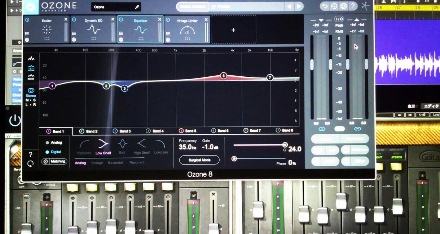The height and width of the screenshot is (234, 440).
Task: Bypass the Dynamic EQ power toggle
Action: click(74, 20)
